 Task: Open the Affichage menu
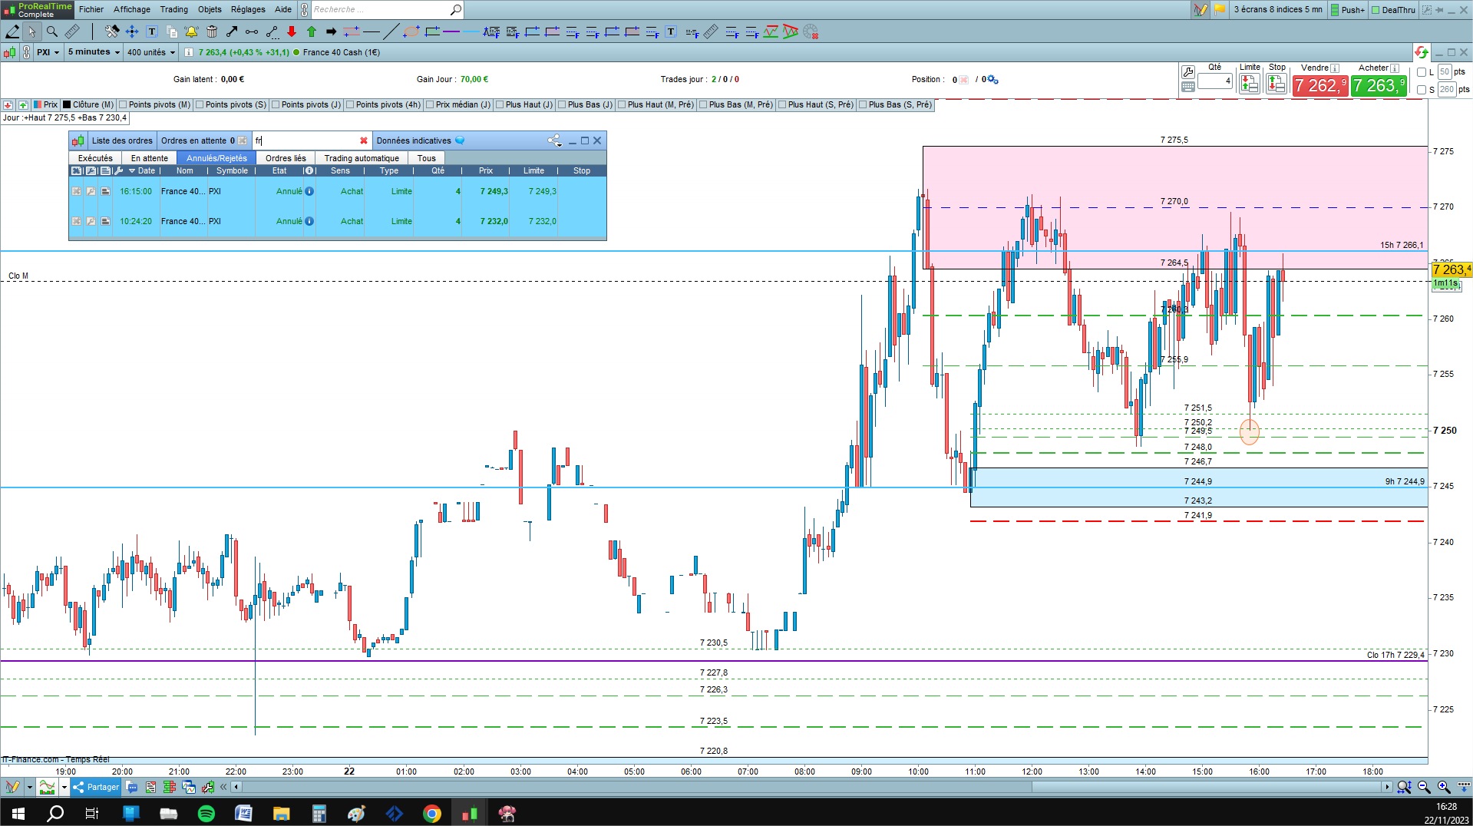coord(132,10)
